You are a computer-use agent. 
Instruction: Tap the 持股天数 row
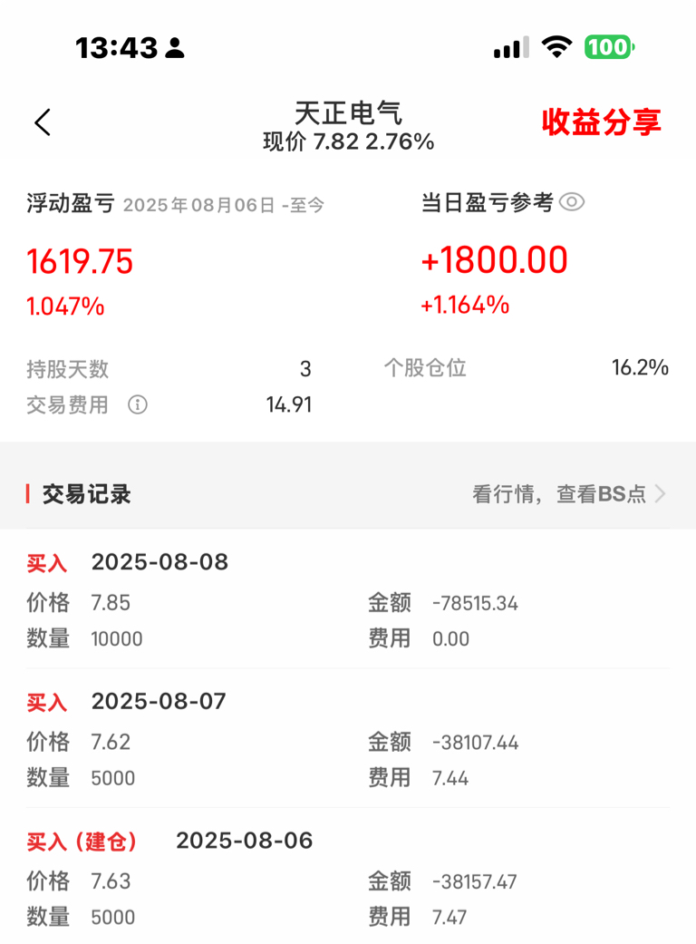(x=169, y=369)
